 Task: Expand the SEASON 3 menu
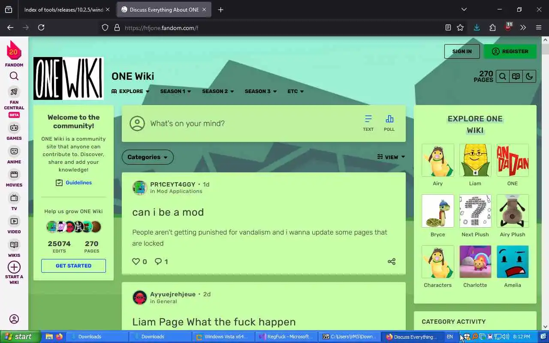pos(261,91)
